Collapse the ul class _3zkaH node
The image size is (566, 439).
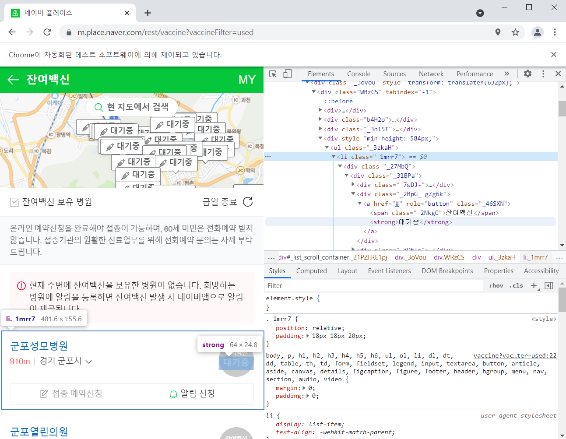click(327, 148)
